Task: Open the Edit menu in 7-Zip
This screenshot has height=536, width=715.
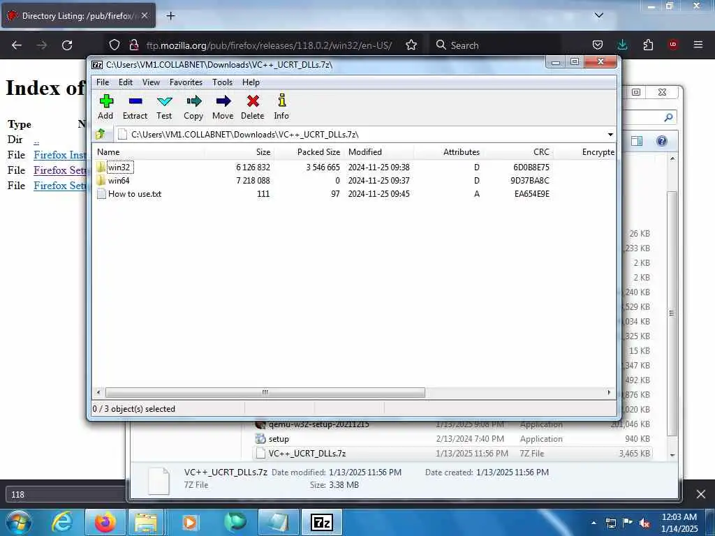Action: coord(126,82)
